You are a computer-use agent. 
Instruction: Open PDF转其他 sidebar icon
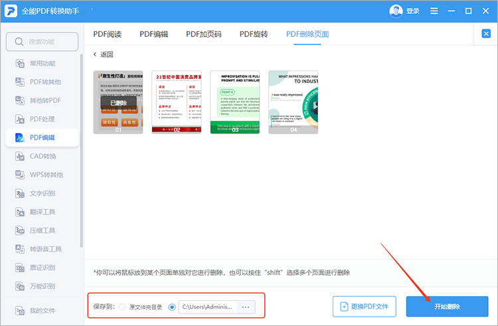tap(20, 82)
